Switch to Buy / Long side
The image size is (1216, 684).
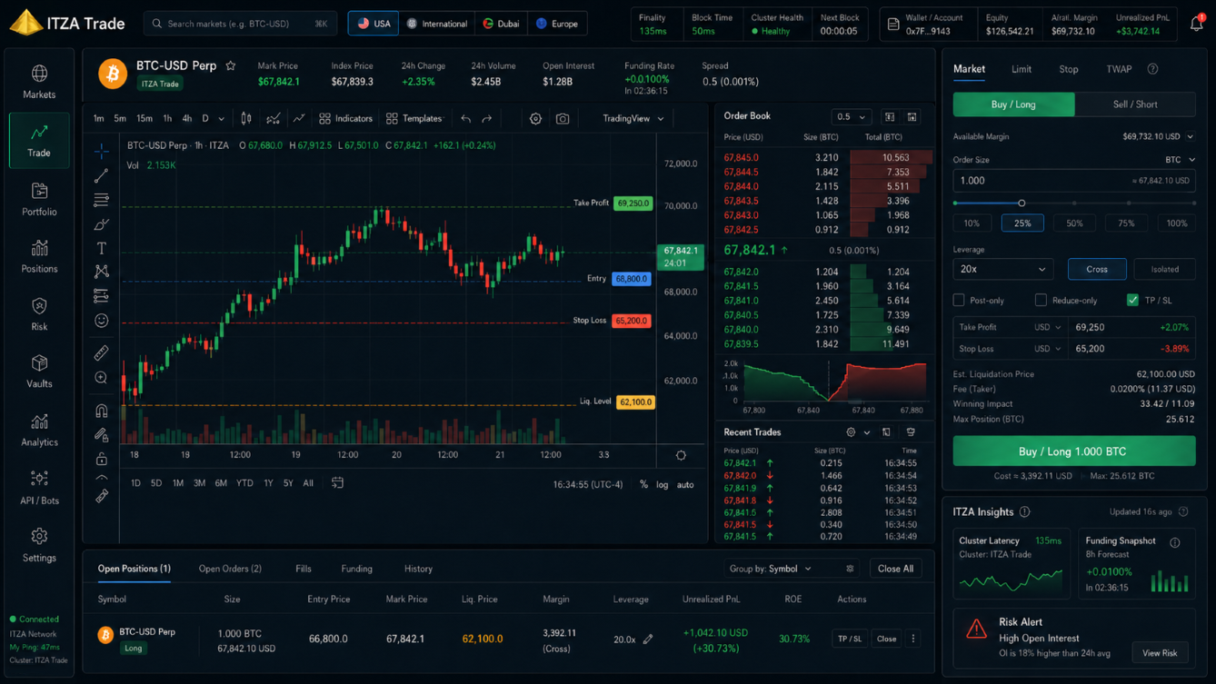pyautogui.click(x=1013, y=104)
